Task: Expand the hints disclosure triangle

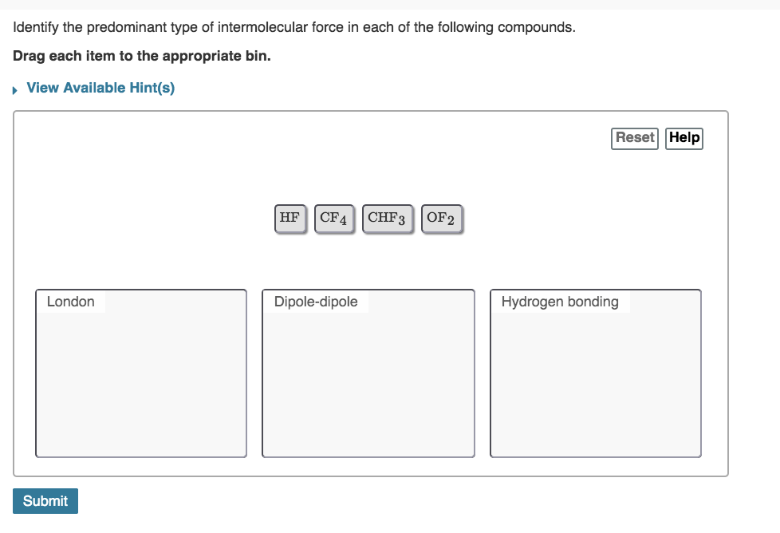Action: pos(15,90)
